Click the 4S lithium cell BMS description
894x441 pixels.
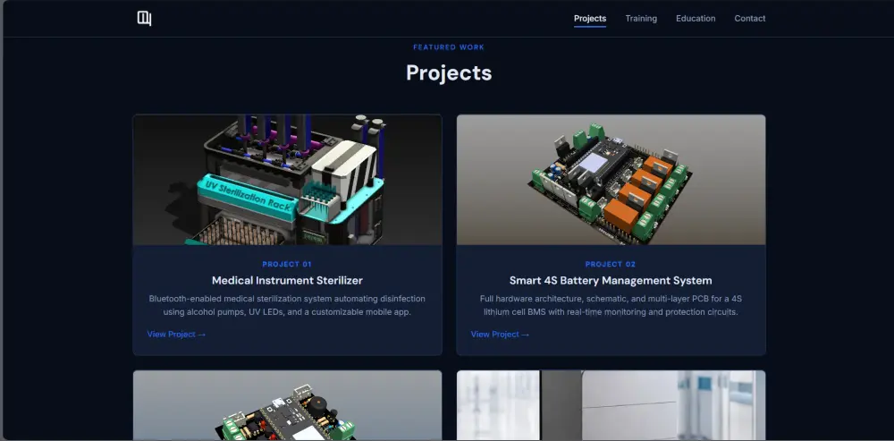611,305
